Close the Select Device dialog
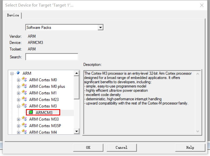The width and height of the screenshot is (210, 156). (x=202, y=5)
